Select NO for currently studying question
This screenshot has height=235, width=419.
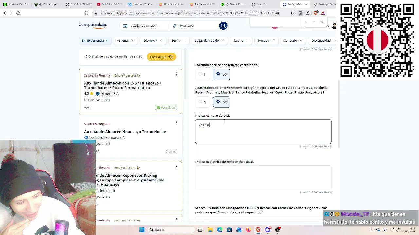click(222, 74)
